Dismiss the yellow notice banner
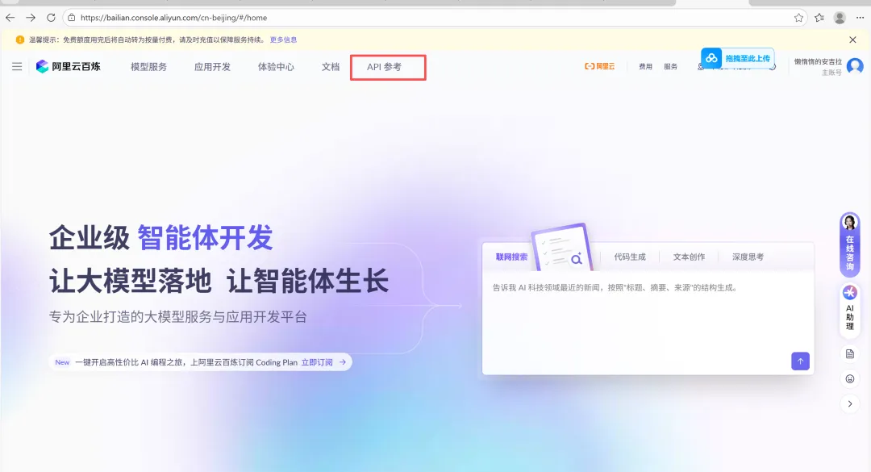Image resolution: width=871 pixels, height=472 pixels. point(852,40)
